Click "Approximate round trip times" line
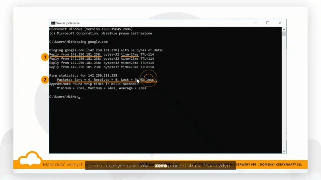The height and width of the screenshot is (180, 321). pos(94,84)
